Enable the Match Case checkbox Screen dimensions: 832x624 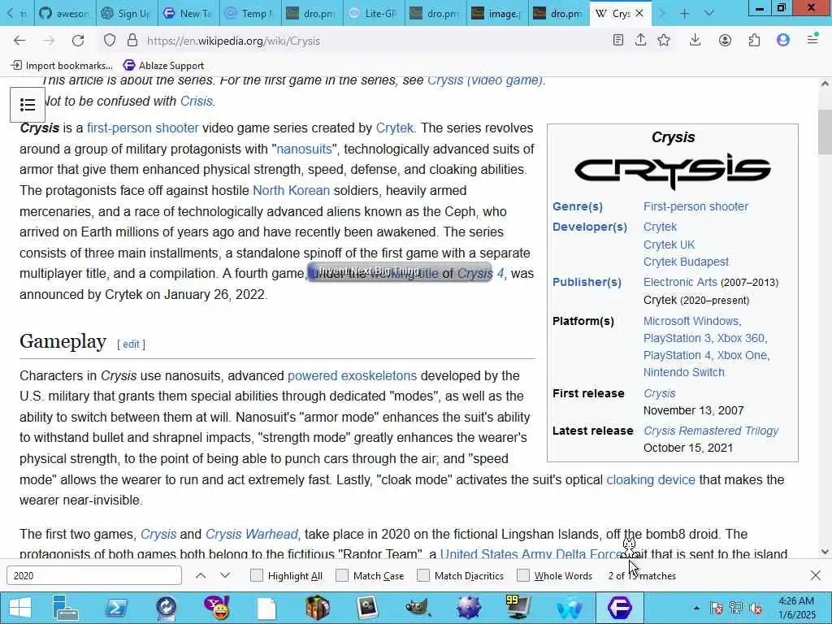342,575
